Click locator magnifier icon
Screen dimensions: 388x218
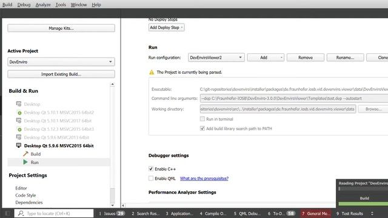pos(21,213)
